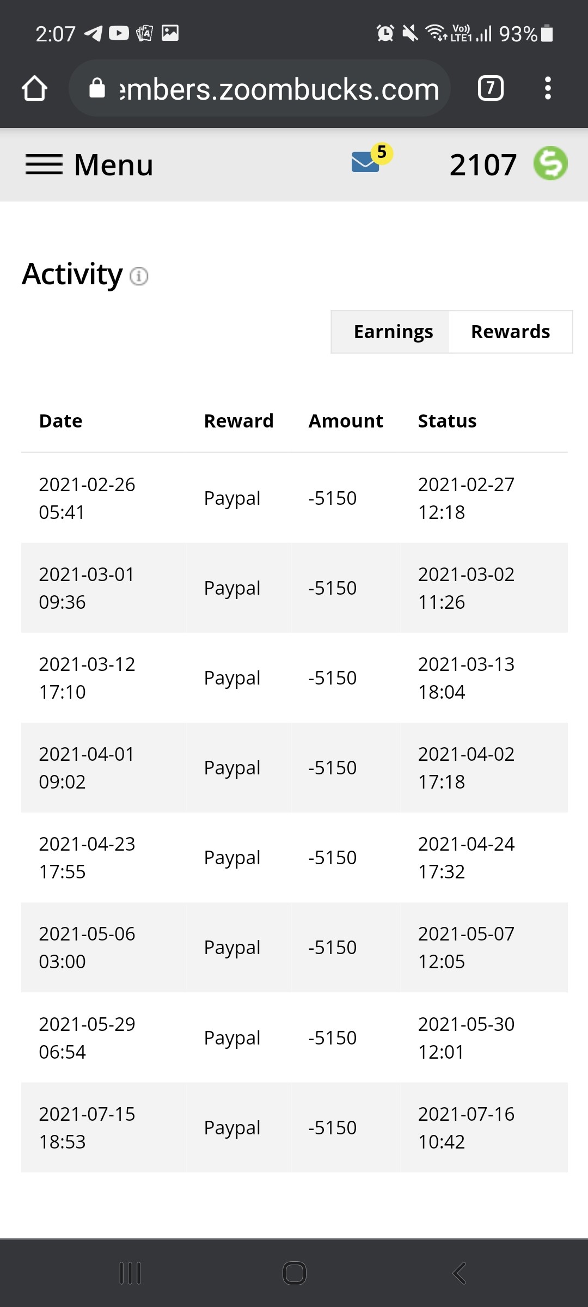The height and width of the screenshot is (1307, 588).
Task: Tap the browser home icon
Action: coord(34,88)
